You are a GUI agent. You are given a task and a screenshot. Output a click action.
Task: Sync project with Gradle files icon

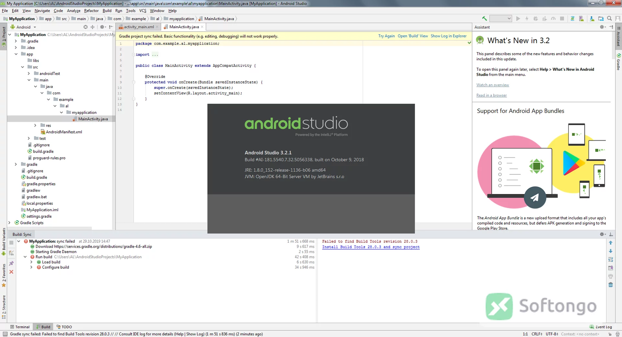click(x=572, y=18)
